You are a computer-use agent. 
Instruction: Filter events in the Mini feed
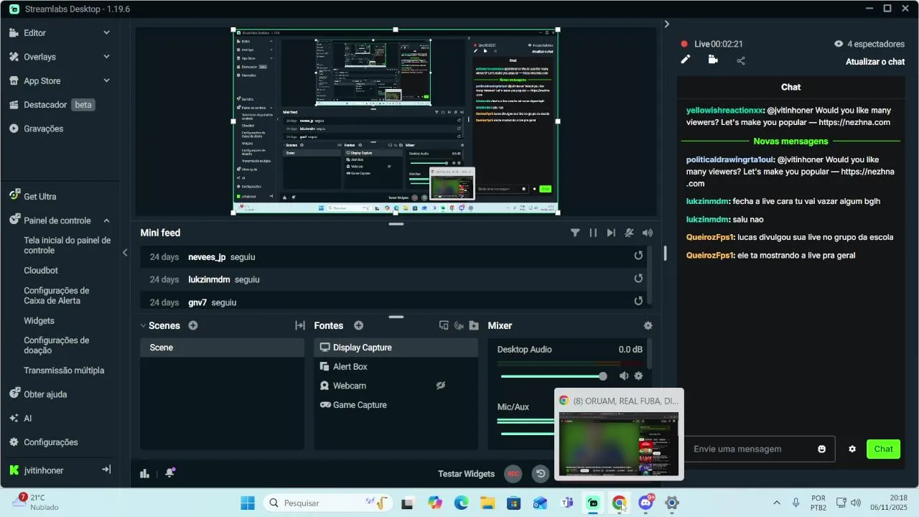(575, 233)
